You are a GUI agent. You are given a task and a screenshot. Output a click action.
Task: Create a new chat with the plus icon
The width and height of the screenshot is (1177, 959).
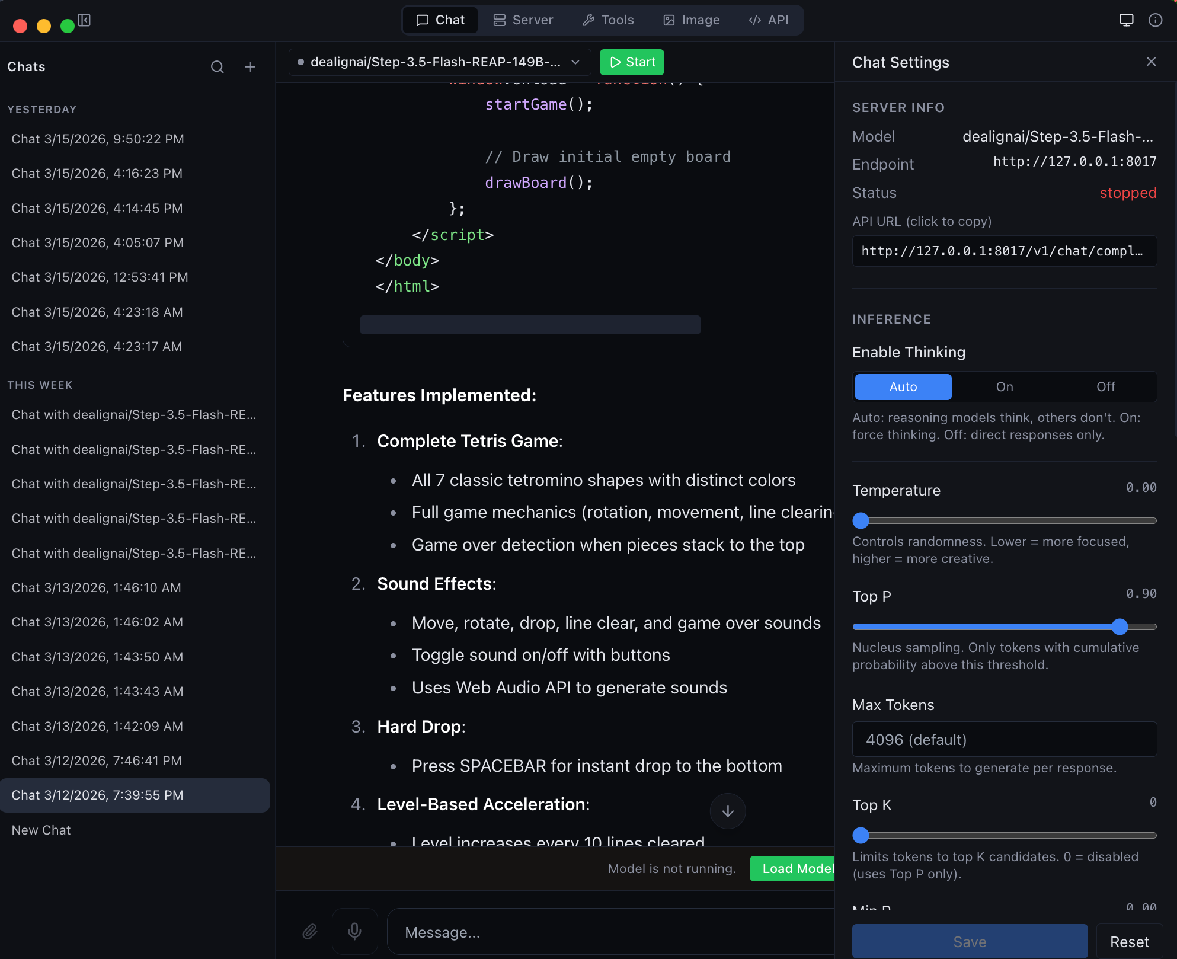coord(250,67)
